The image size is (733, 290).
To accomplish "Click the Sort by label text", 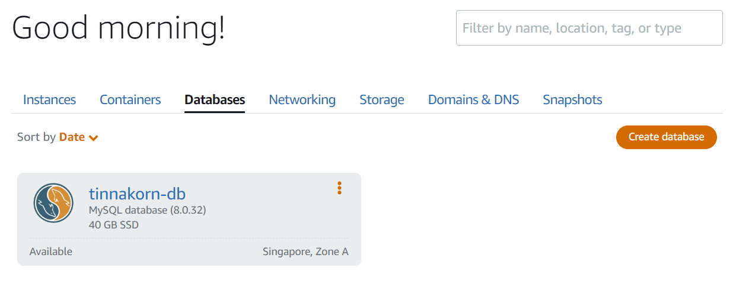I will coord(36,137).
